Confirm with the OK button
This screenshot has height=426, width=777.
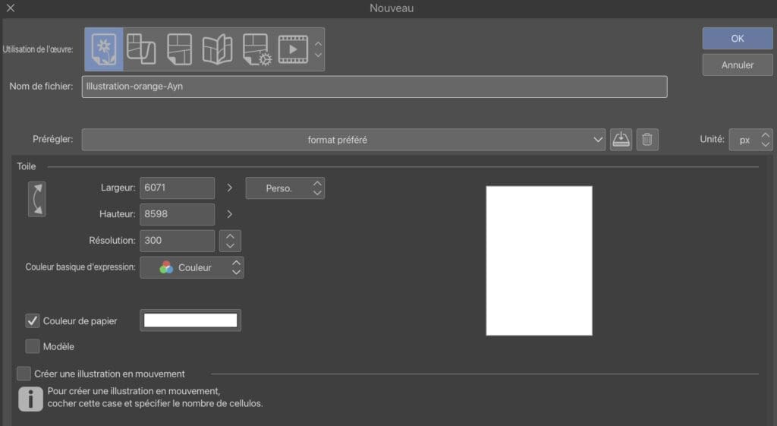pos(738,38)
